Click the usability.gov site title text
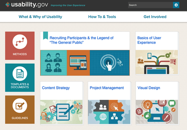Screen dimensions: 187x130 [x=30, y=5]
